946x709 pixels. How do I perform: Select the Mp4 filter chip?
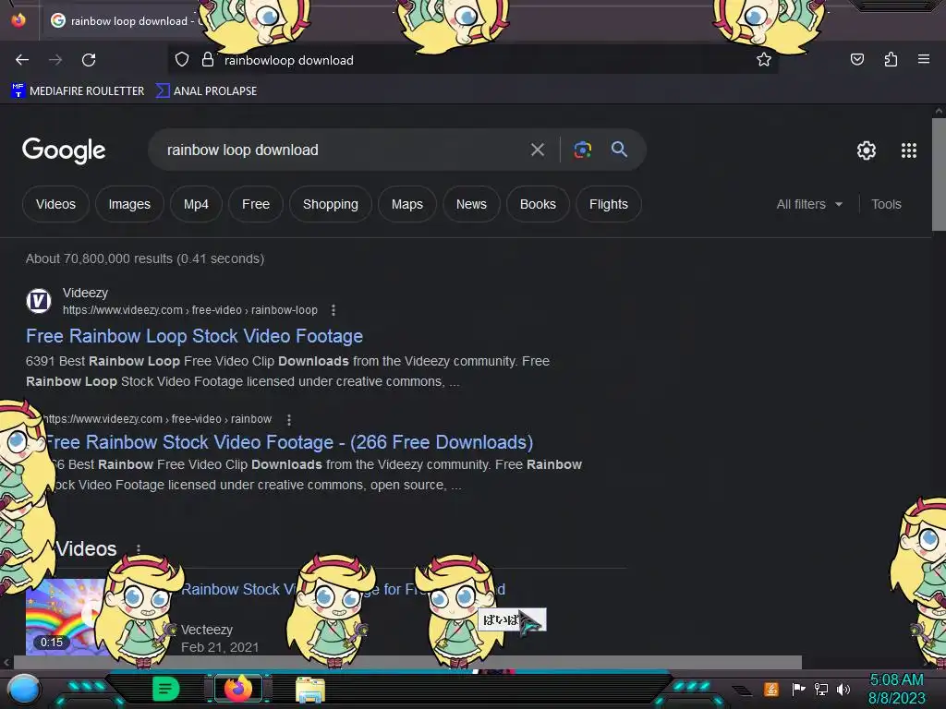pyautogui.click(x=196, y=204)
